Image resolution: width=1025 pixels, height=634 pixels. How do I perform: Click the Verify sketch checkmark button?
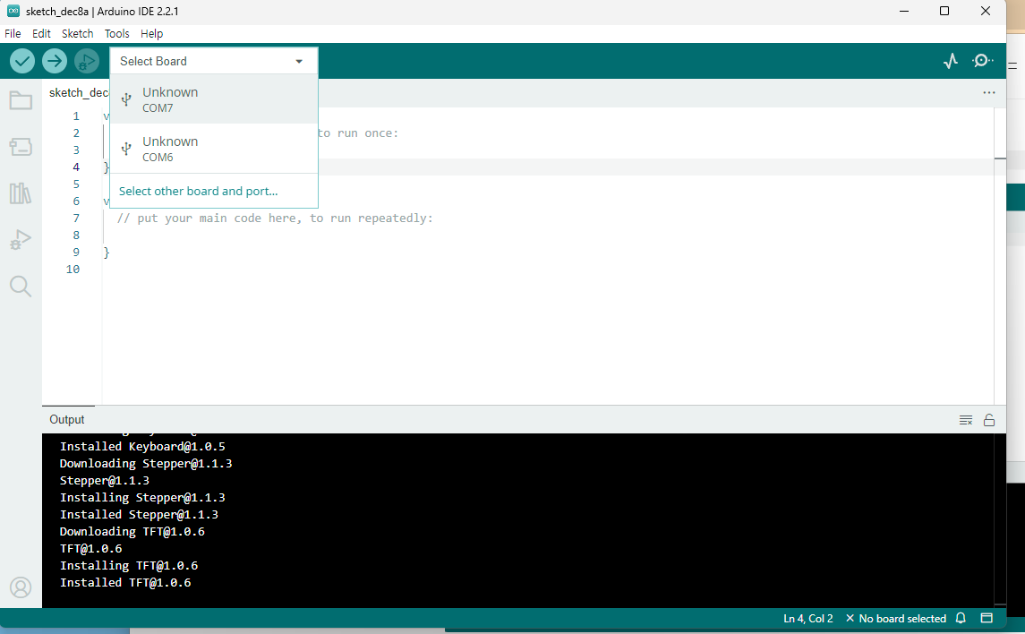pos(22,62)
